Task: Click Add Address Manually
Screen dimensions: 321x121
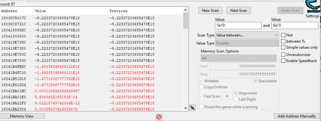Action: point(297,116)
